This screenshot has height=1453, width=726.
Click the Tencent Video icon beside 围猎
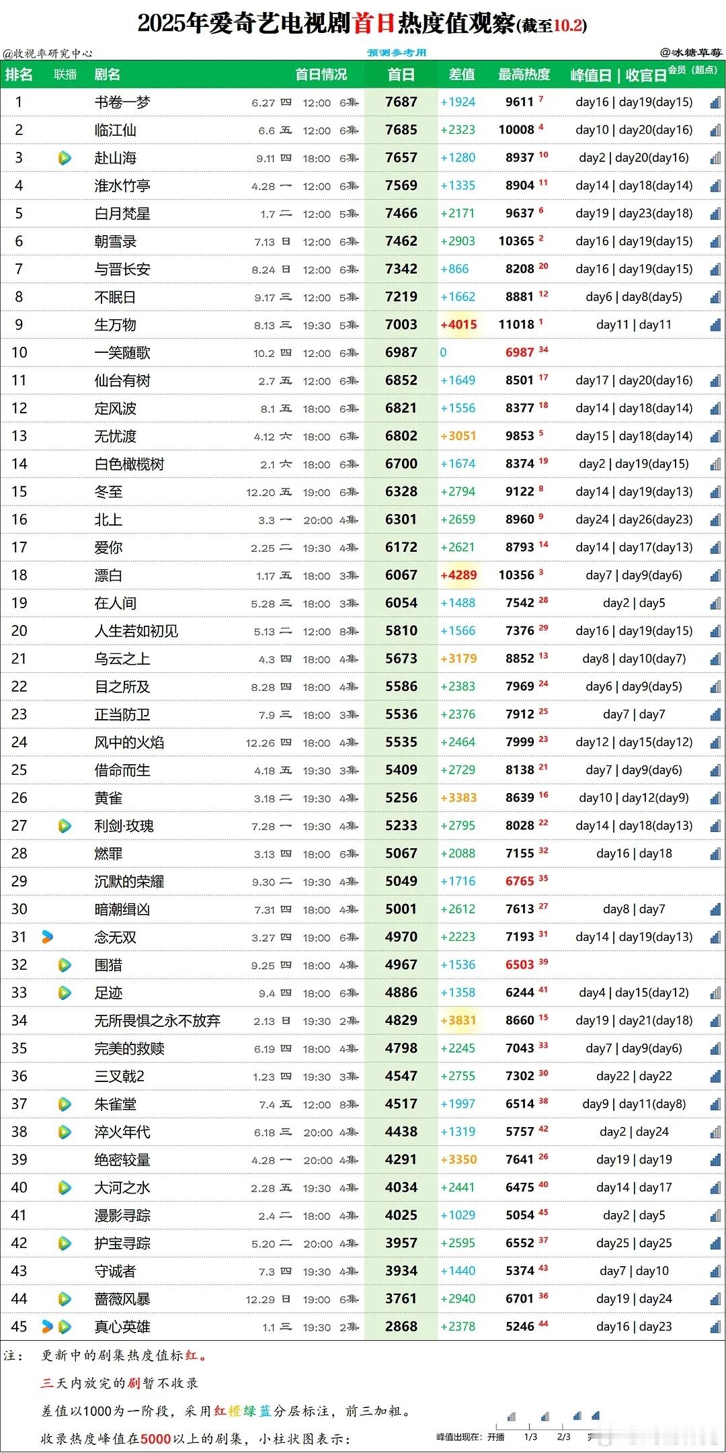[x=65, y=965]
